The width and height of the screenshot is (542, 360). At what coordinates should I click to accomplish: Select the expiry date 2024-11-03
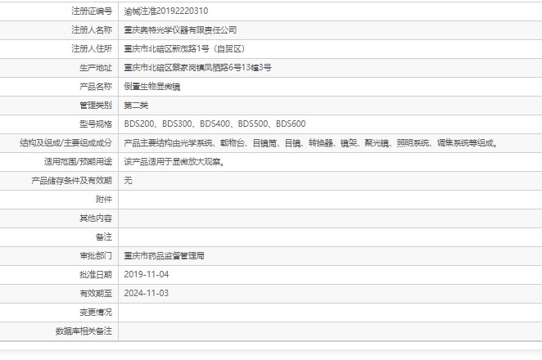[x=147, y=293]
